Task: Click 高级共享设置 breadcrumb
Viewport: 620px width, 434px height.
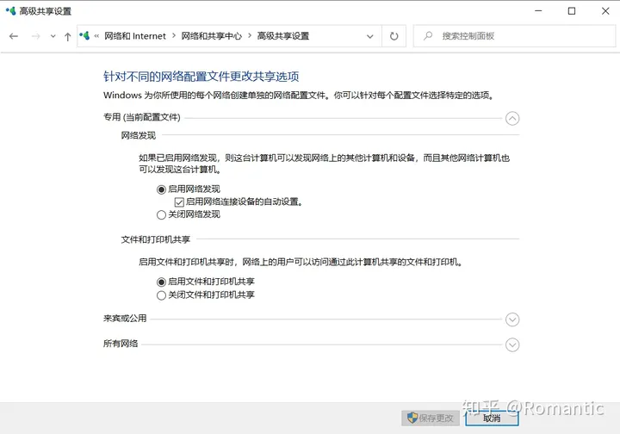Action: pos(283,36)
